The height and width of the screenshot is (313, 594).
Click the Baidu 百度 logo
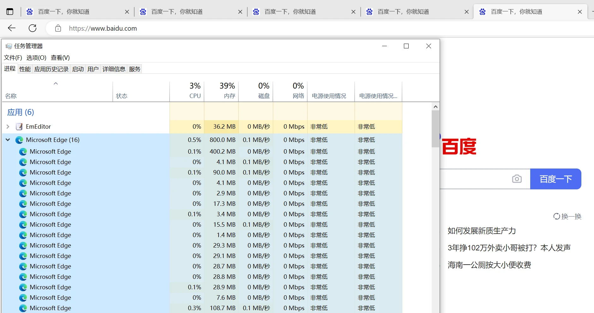pyautogui.click(x=459, y=147)
